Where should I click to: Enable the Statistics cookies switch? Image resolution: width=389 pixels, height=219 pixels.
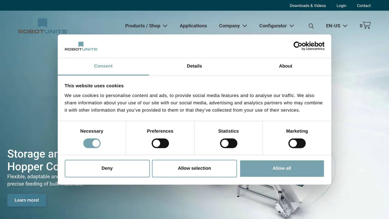click(x=229, y=143)
